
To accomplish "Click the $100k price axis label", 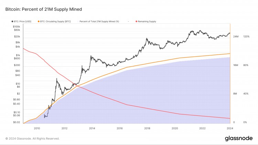I will pos(17,27).
